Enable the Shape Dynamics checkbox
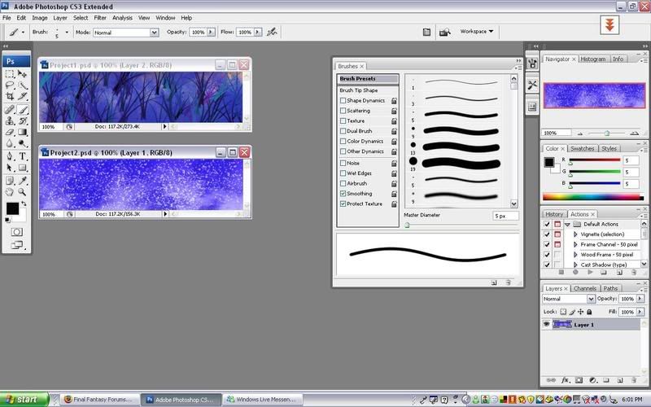The height and width of the screenshot is (407, 651). click(343, 100)
